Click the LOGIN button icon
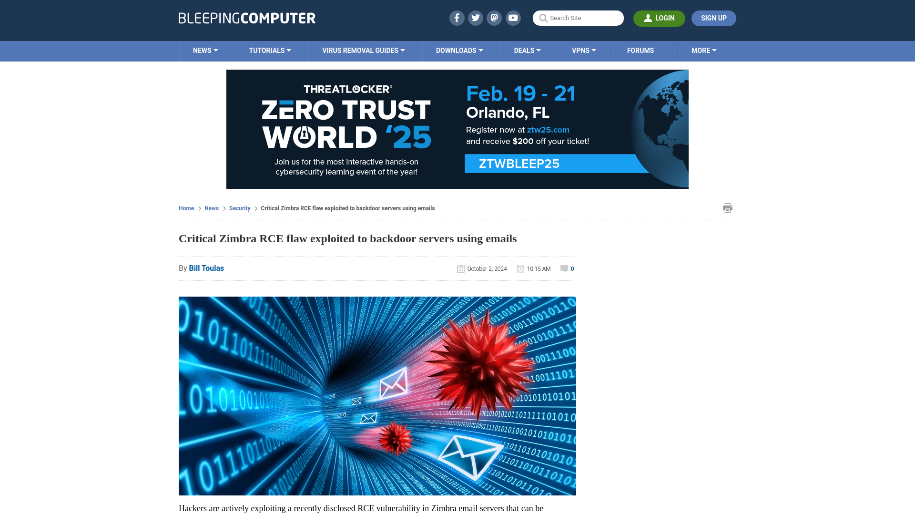Viewport: 915px width, 515px height. (x=648, y=18)
